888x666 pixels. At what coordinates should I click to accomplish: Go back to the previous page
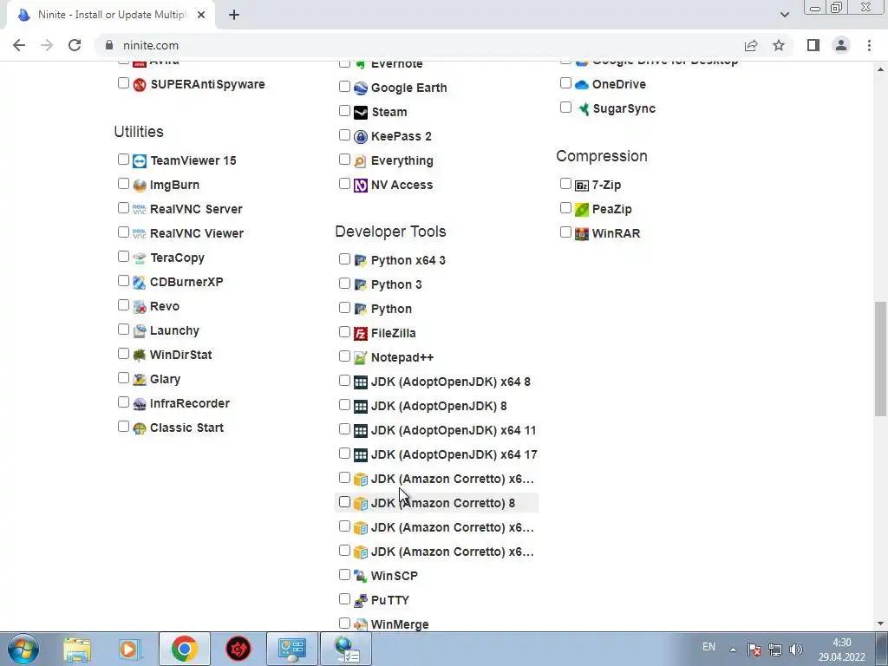pyautogui.click(x=19, y=45)
